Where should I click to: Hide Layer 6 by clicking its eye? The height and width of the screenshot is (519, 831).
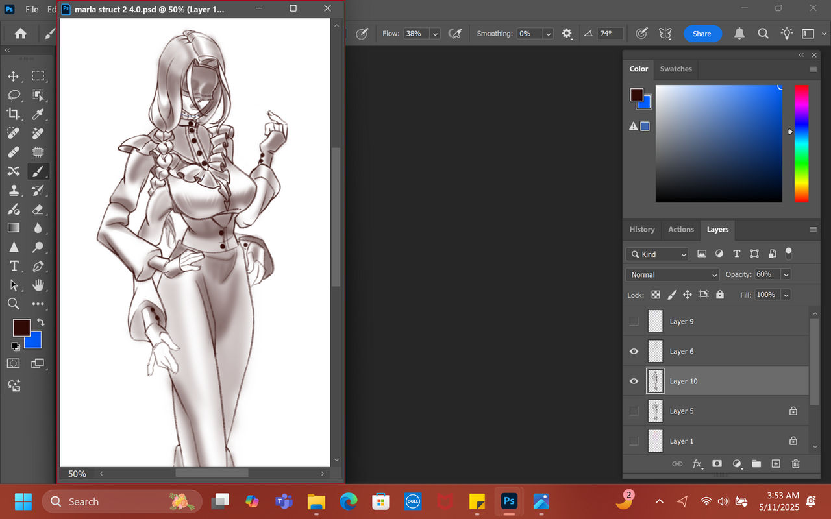tap(633, 351)
